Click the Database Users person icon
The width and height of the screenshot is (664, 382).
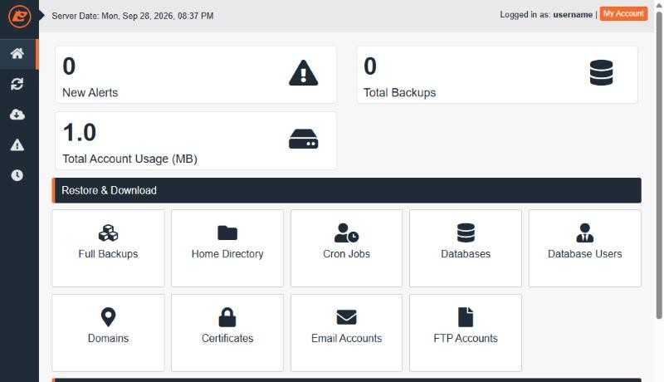[585, 233]
